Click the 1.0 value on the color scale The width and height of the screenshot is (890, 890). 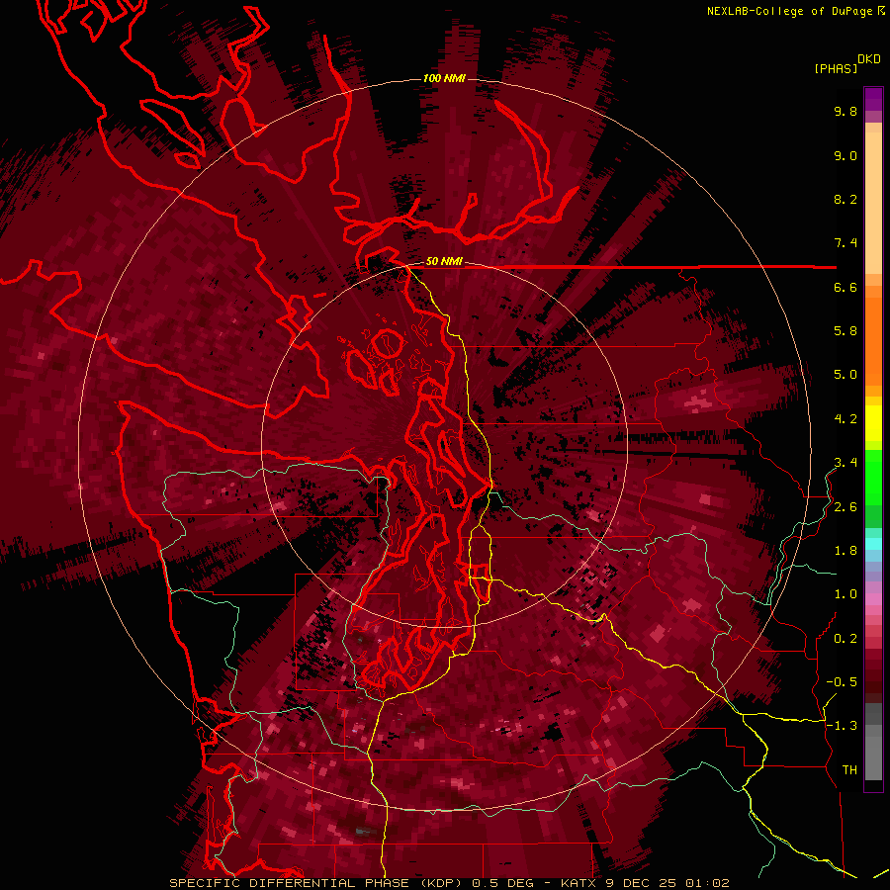(845, 594)
